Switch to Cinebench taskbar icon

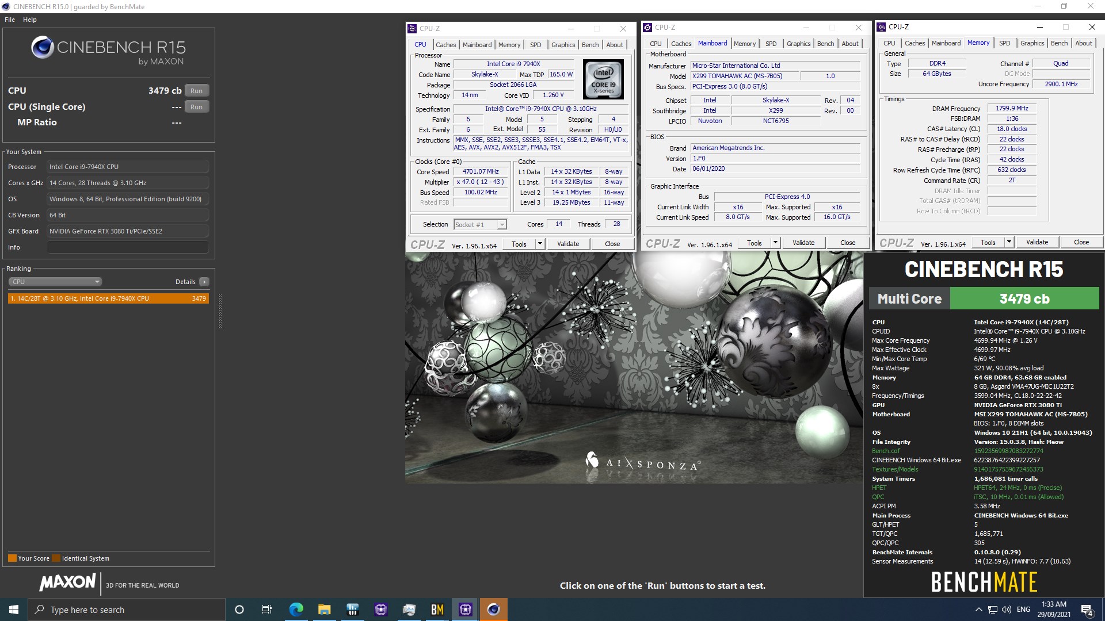tap(494, 609)
